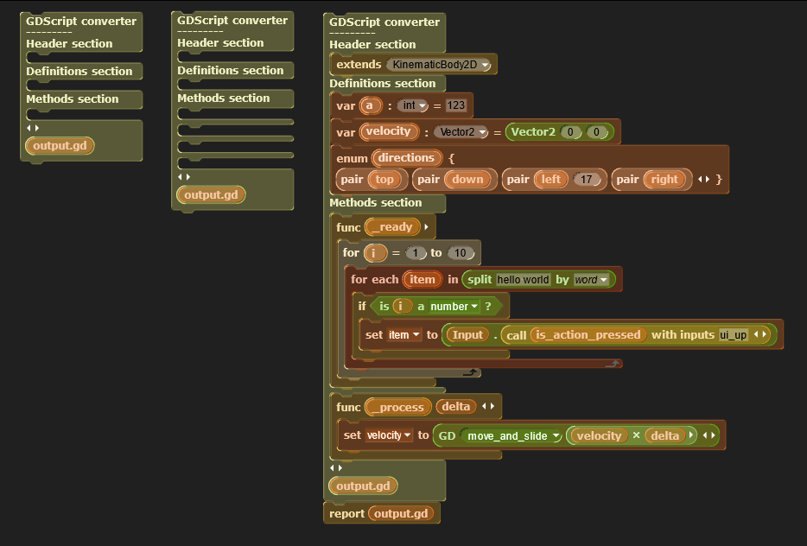Open the int type dropdown for var a
Viewport: 807px width, 546px height.
click(x=423, y=106)
